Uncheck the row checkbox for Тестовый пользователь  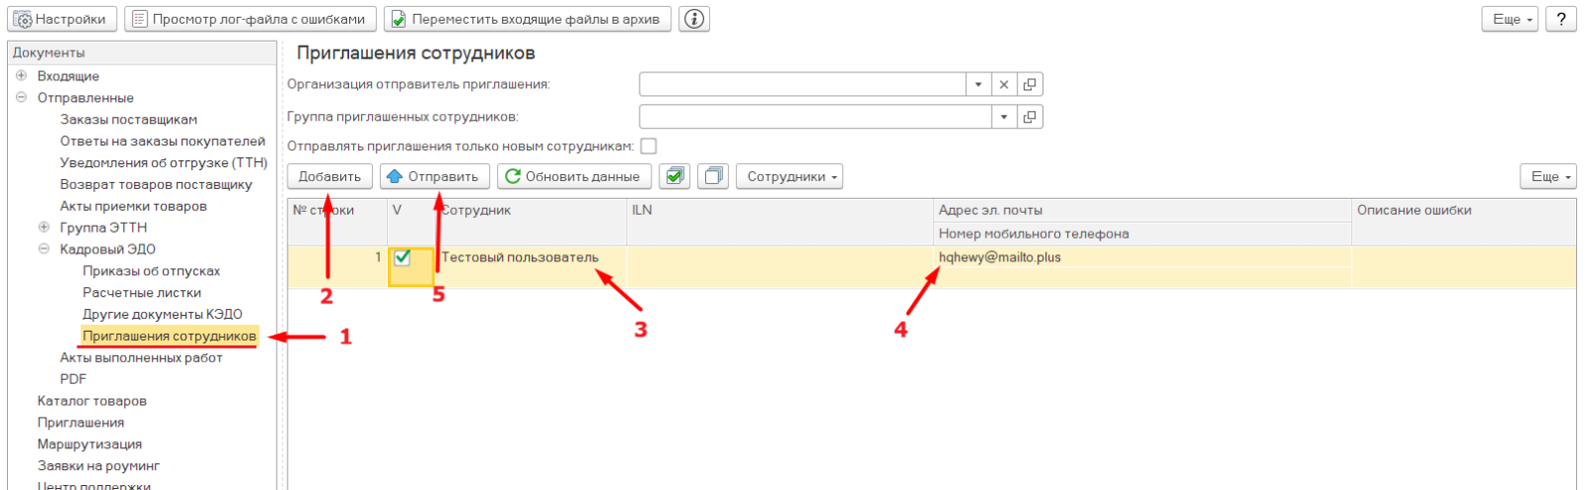tap(403, 257)
